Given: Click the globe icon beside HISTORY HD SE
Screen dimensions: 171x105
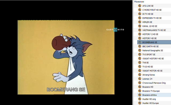Looking at the screenshot, I should click(139, 38).
